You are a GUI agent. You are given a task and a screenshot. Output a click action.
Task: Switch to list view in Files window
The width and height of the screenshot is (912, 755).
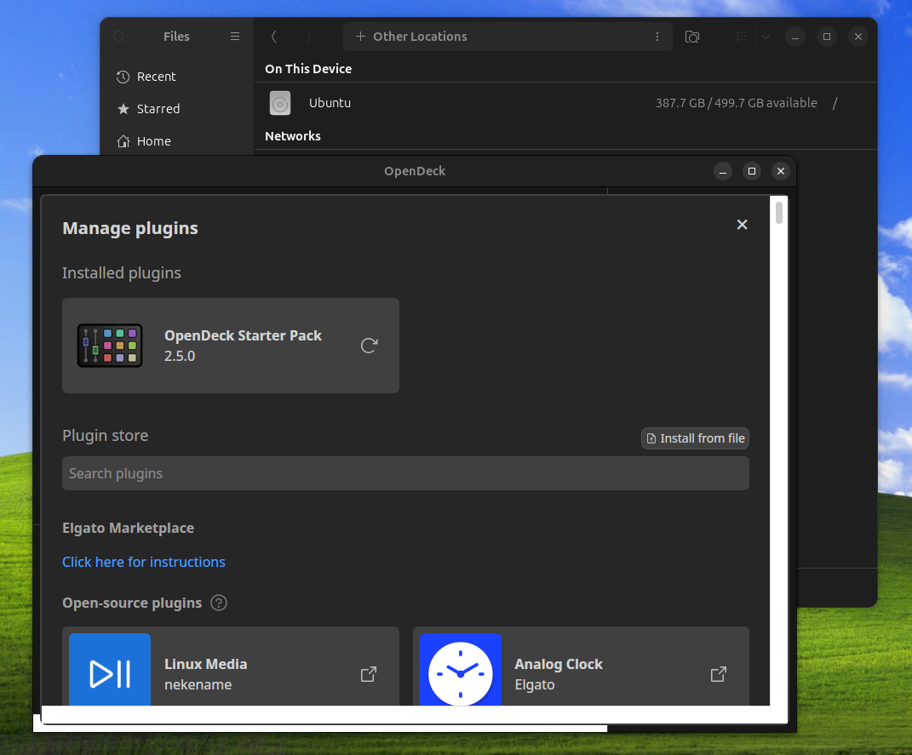(742, 37)
